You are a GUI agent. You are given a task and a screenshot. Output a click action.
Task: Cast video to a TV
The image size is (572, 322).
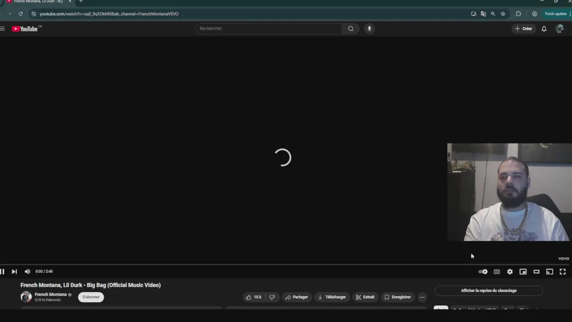(x=550, y=271)
